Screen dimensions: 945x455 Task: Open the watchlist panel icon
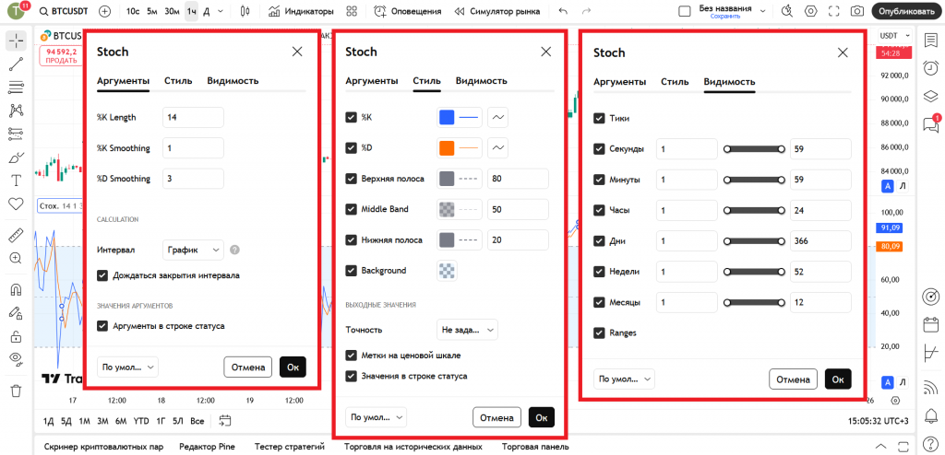pos(930,40)
